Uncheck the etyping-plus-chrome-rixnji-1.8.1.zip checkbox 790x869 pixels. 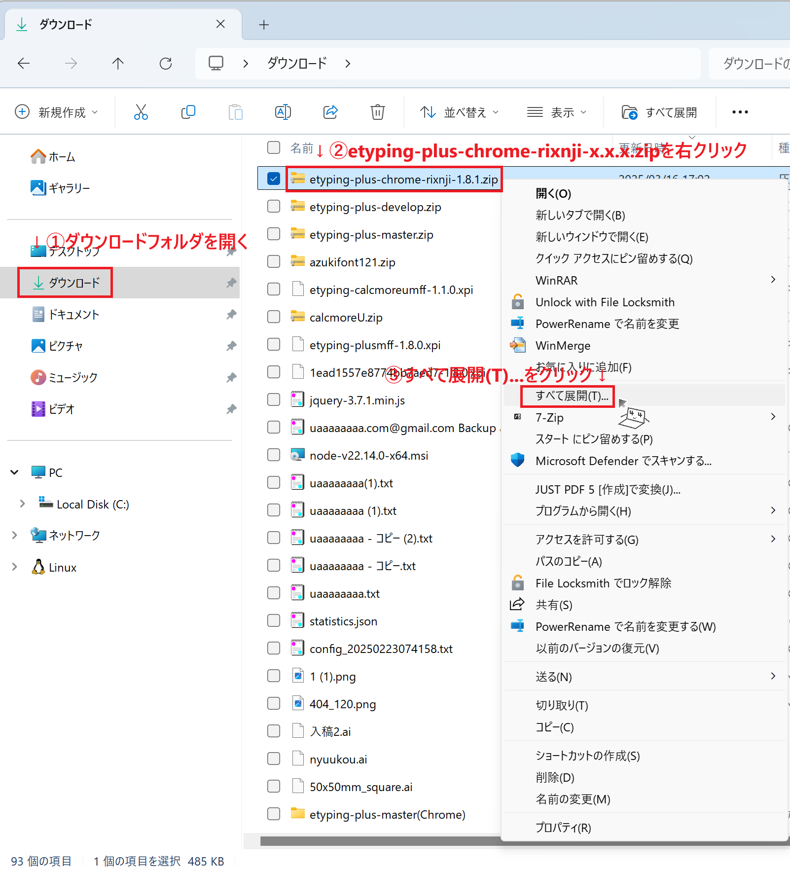[x=274, y=179]
